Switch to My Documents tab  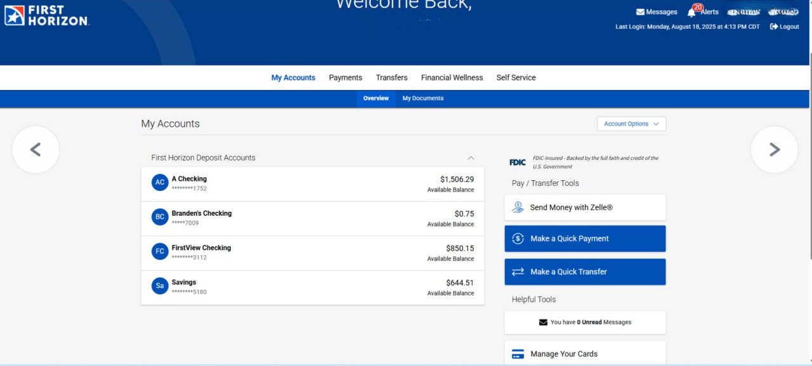coord(422,98)
